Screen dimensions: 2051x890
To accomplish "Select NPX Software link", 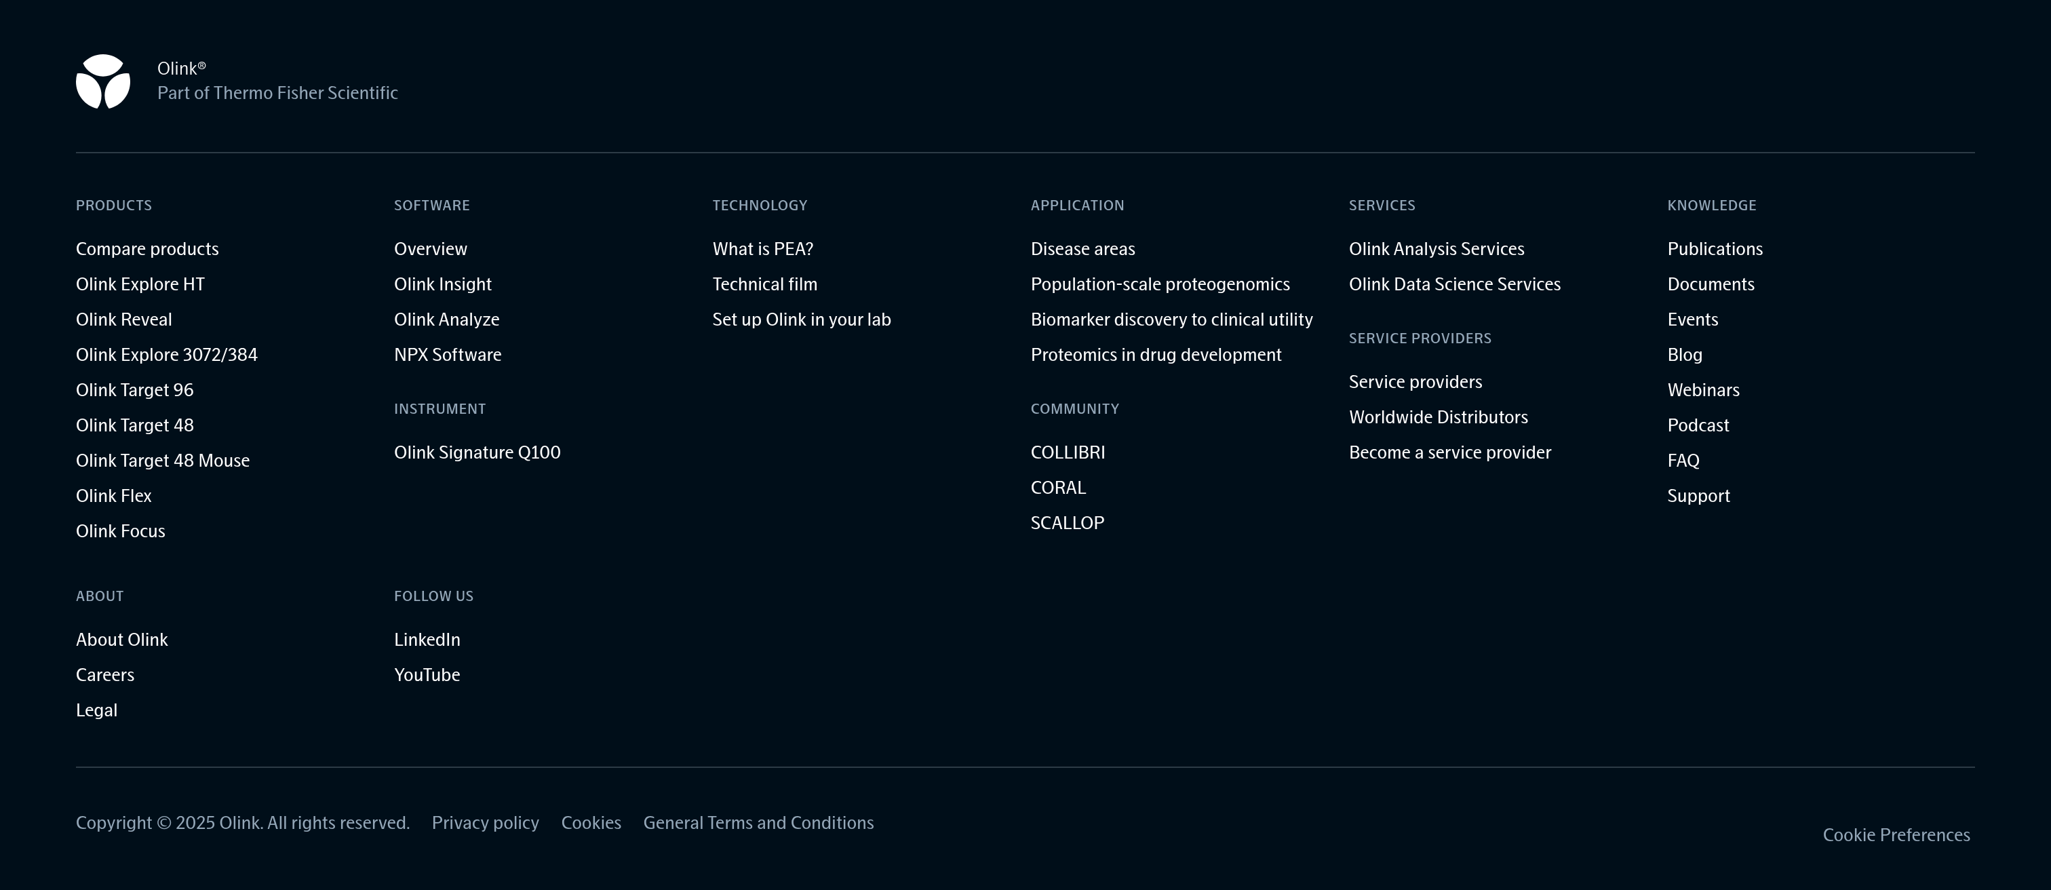I will [x=448, y=354].
